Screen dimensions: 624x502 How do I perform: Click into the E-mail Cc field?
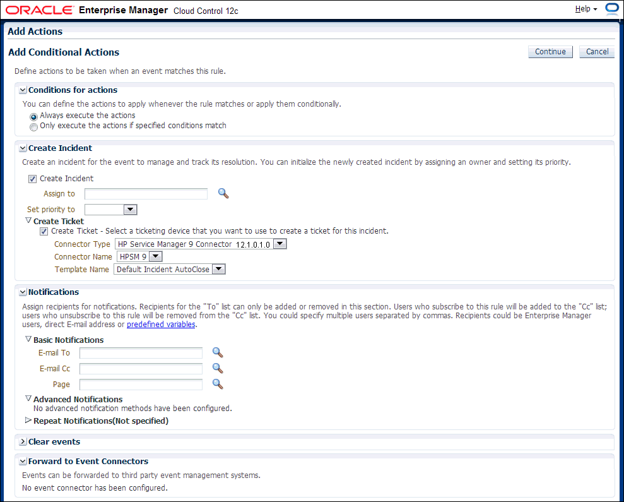(141, 369)
